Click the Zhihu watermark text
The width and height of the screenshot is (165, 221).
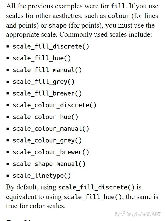click(x=138, y=214)
